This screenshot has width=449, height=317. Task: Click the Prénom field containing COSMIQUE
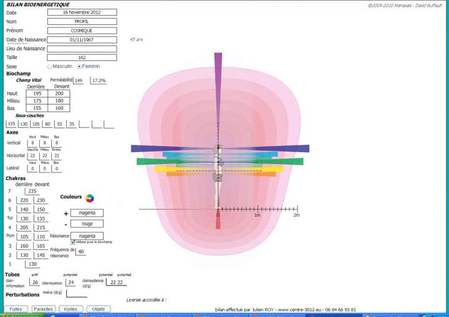pos(82,30)
